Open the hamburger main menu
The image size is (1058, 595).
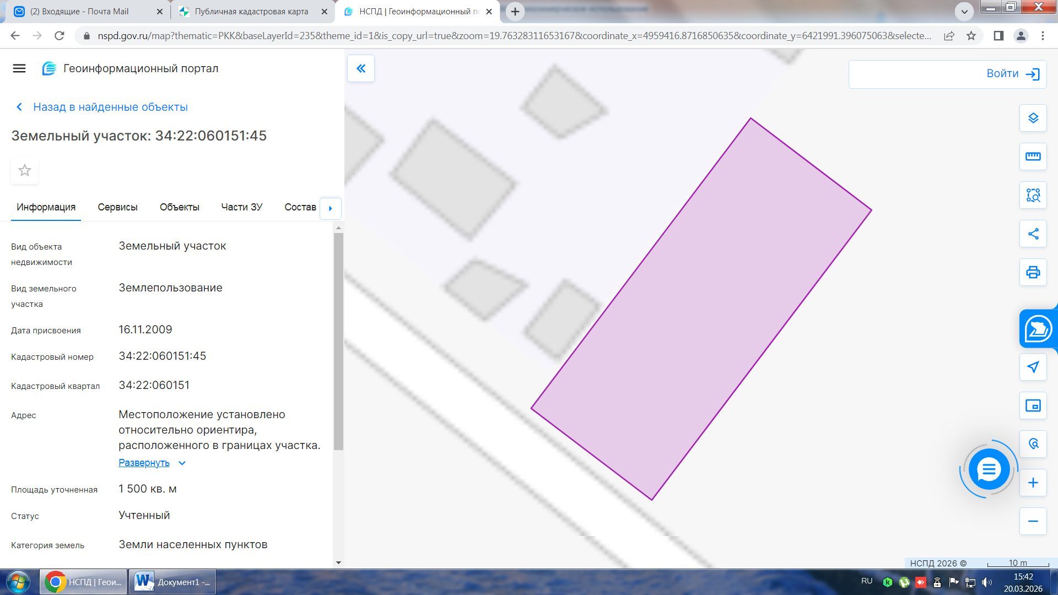pos(19,68)
